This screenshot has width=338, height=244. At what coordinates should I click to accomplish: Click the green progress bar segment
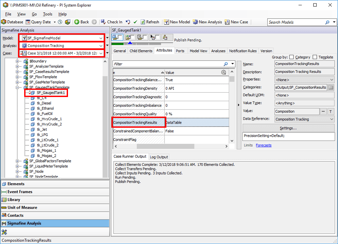point(117,43)
